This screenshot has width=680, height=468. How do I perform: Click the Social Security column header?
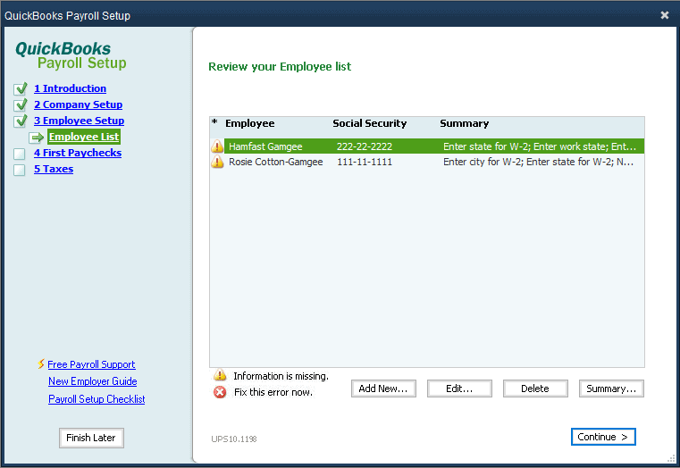pos(370,123)
